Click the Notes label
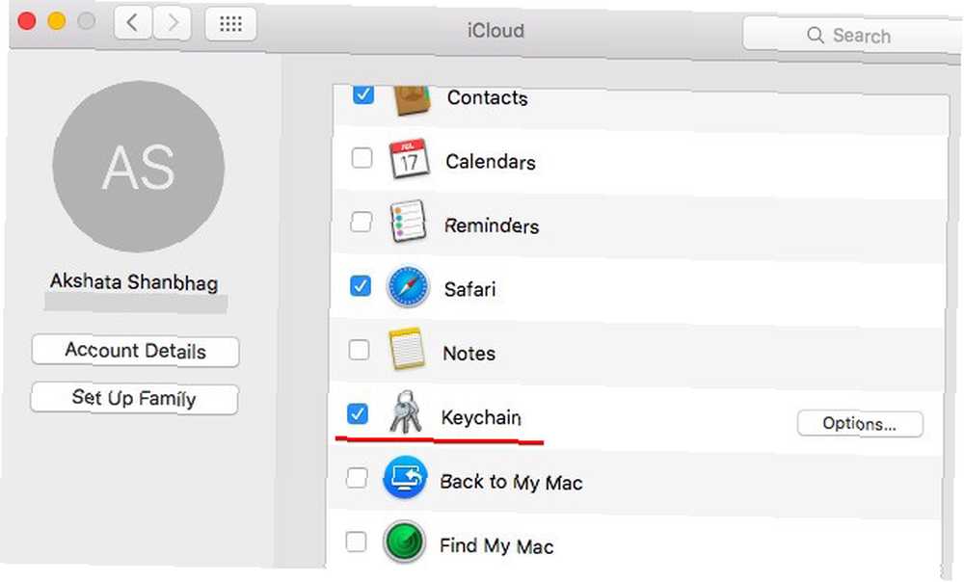Image resolution: width=964 pixels, height=582 pixels. pos(469,354)
